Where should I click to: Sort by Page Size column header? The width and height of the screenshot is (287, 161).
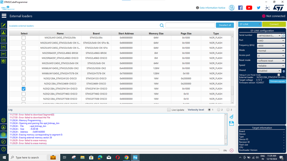[186, 34]
